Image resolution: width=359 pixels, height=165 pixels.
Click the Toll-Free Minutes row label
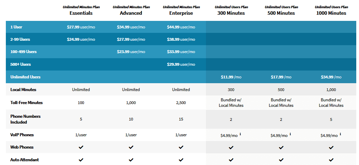26,103
